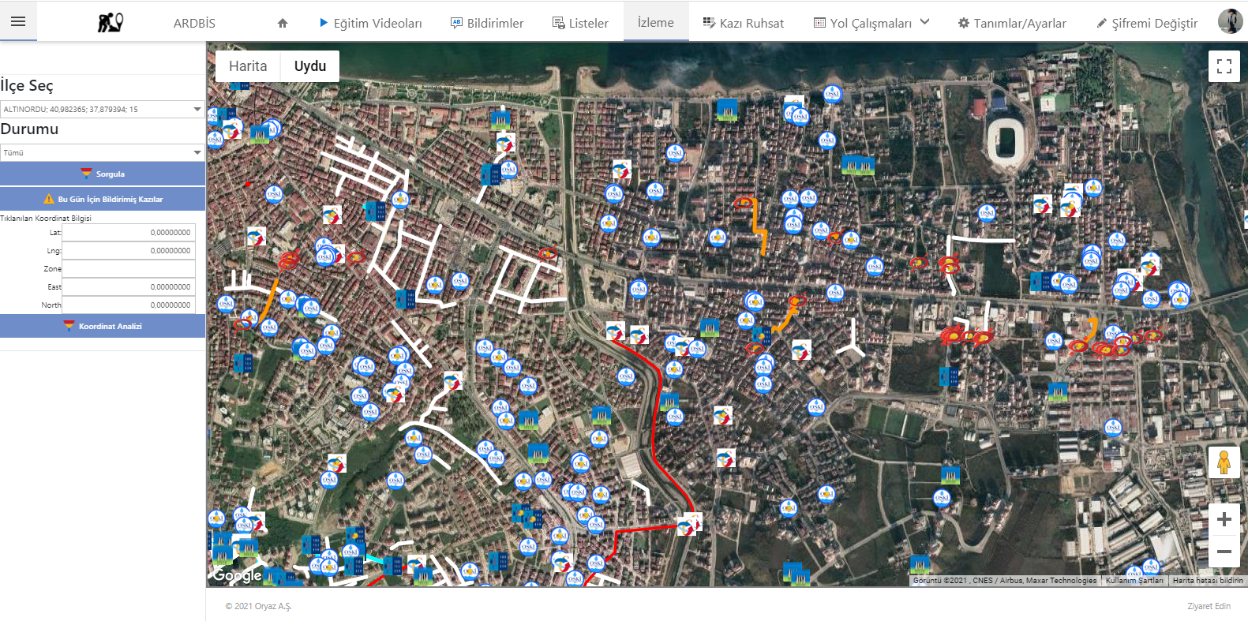Screen dimensions: 1248x621
Task: Expand the Durumu status dropdown
Action: 102,152
